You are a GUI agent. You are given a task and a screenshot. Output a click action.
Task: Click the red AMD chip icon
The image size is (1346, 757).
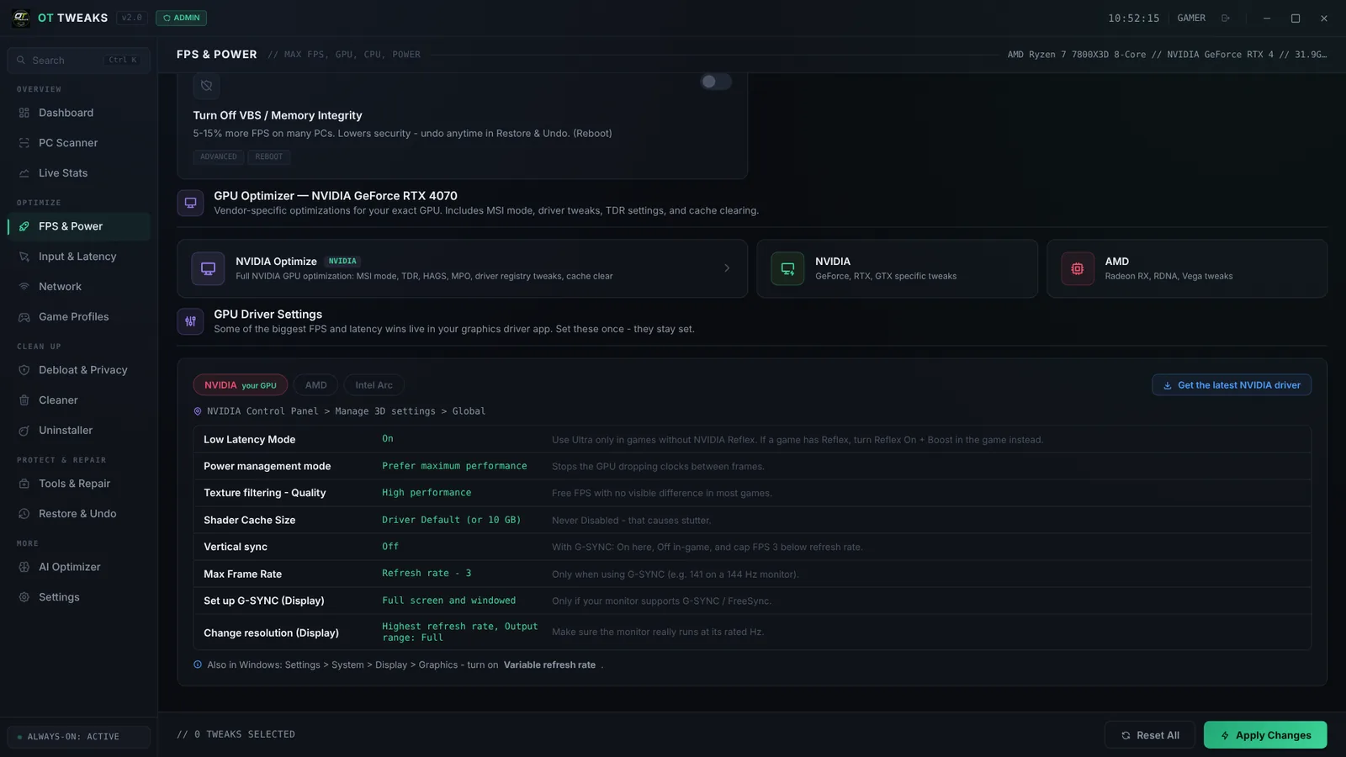coord(1078,268)
